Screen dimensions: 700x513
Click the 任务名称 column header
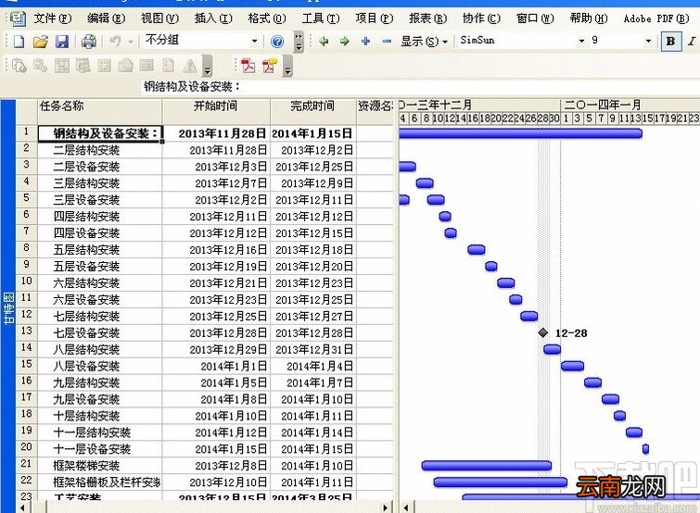click(99, 111)
